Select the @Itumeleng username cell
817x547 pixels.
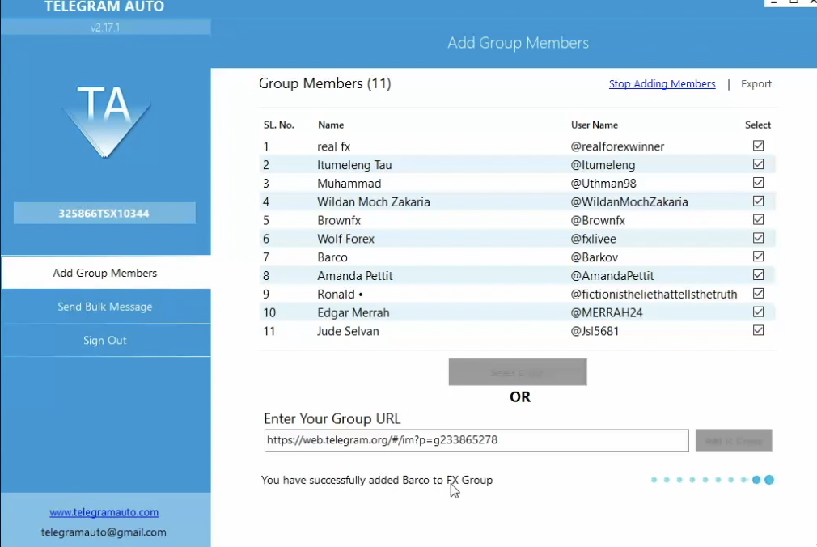[x=603, y=165]
